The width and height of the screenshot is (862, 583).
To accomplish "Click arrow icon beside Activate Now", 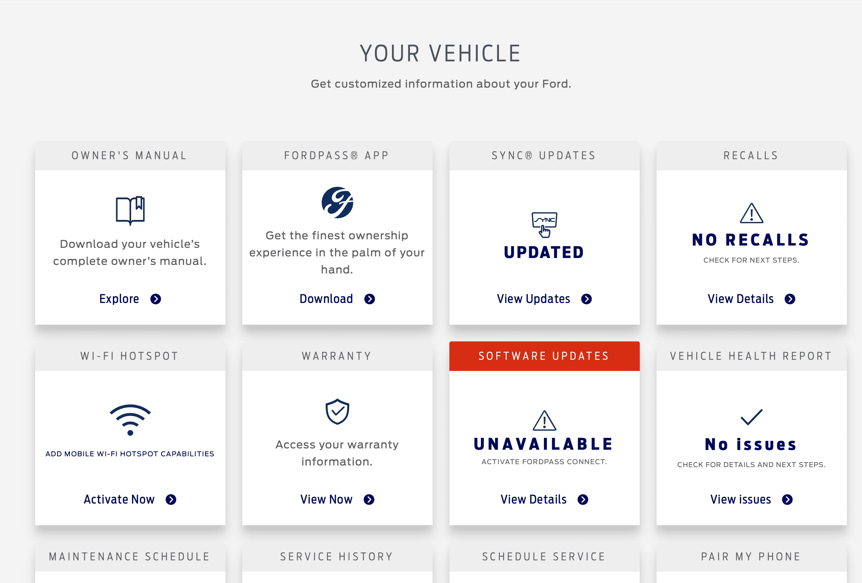I will pyautogui.click(x=171, y=500).
